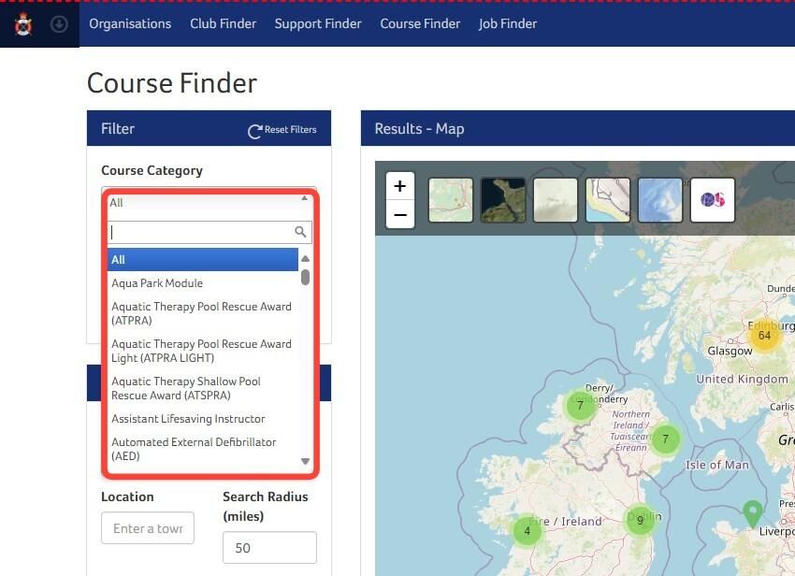Click cluster marker 4 in western Ireland

528,530
